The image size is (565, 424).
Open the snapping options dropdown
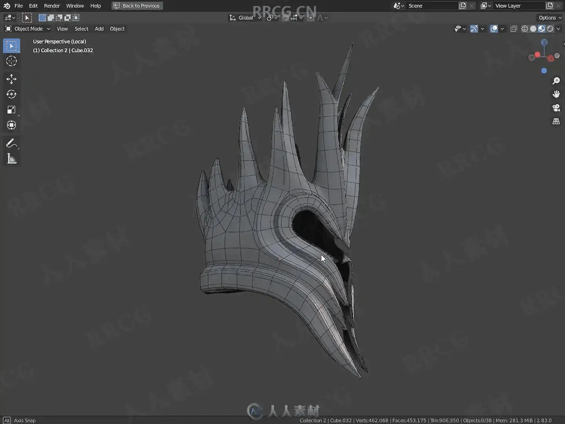tap(297, 18)
